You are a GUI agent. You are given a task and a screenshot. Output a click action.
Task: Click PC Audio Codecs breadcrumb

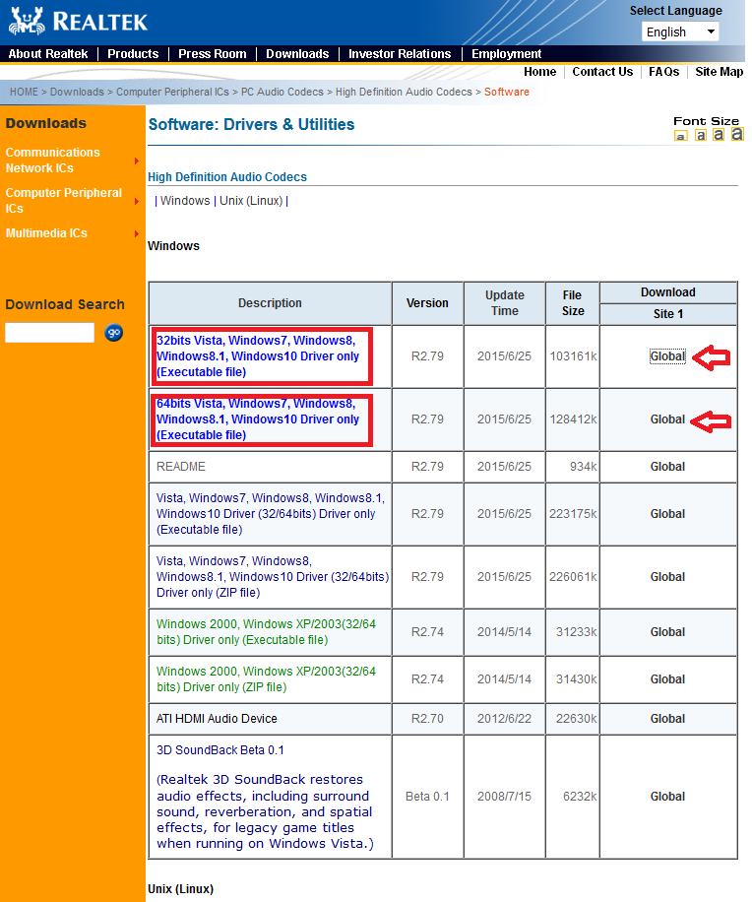282,92
